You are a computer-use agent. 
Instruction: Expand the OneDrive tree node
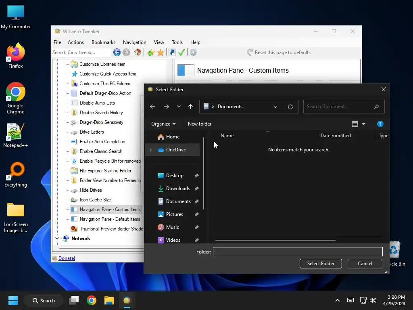[x=151, y=150]
